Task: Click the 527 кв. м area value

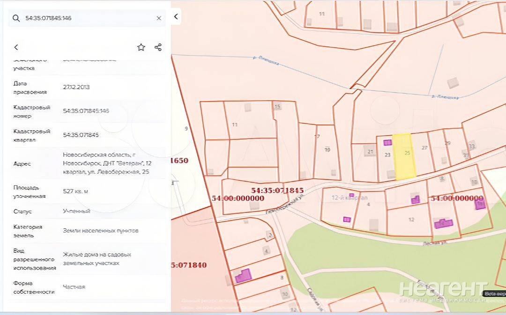Action: (76, 191)
